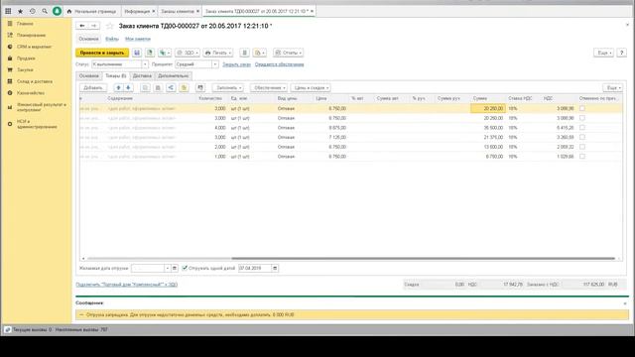Open the Печать dropdown
The image size is (635, 357).
pyautogui.click(x=218, y=53)
